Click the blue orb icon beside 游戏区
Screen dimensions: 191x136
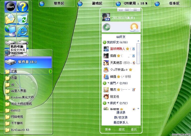80,4
